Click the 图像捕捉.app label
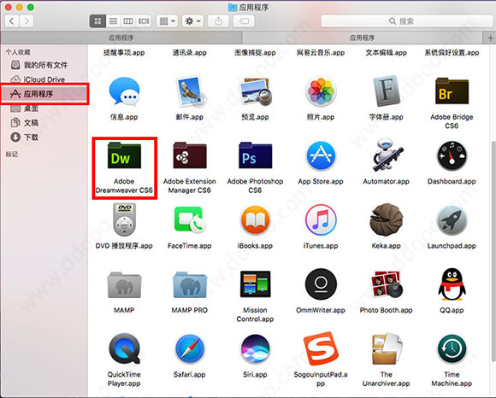The width and height of the screenshot is (496, 398). (255, 53)
